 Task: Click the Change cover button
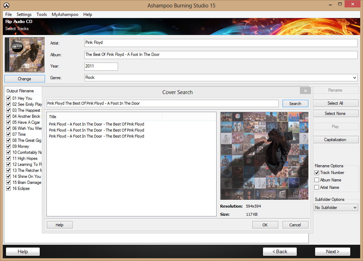click(24, 79)
